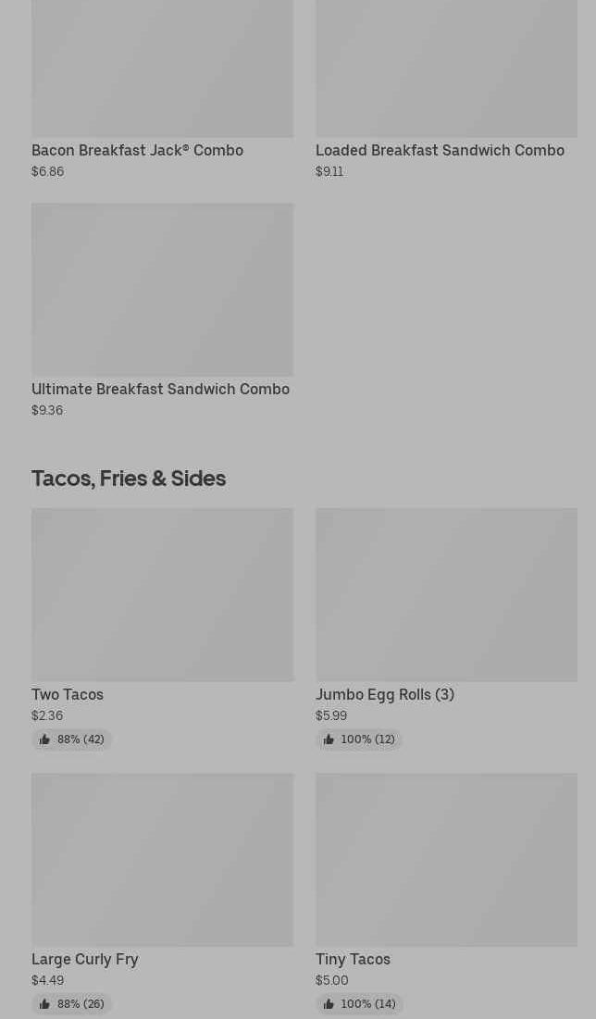Open the Tiny Tacos item title

353,959
